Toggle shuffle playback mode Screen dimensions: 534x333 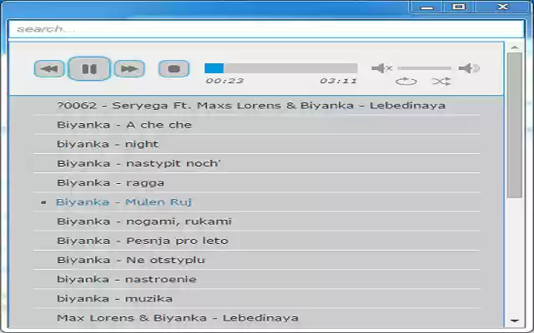[441, 82]
